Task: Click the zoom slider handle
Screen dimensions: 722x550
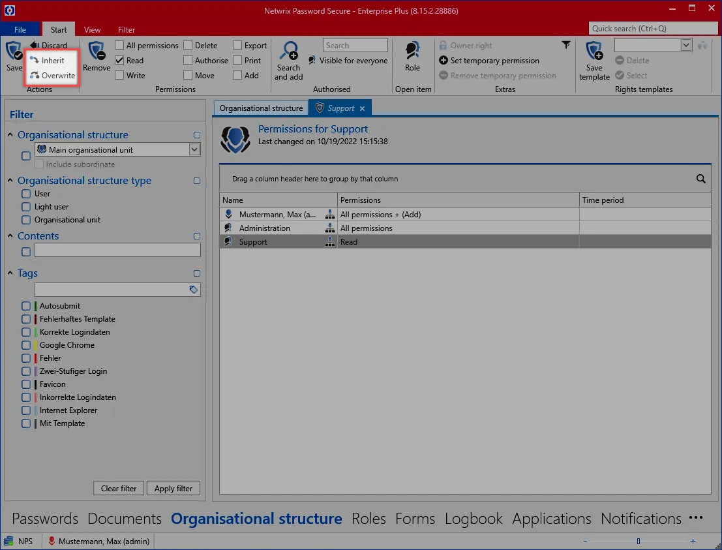Action: coord(638,541)
